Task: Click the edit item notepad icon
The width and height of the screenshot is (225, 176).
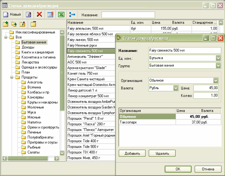Action: [x=28, y=14]
